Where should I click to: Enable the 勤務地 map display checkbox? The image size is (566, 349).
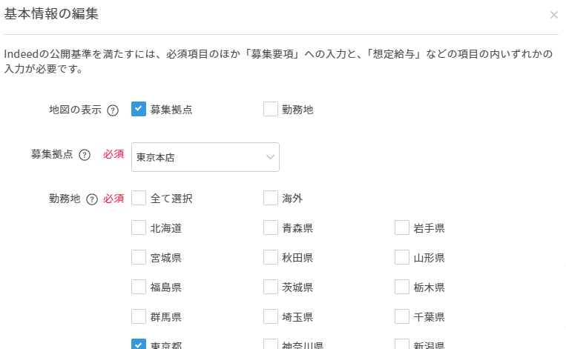(x=270, y=109)
